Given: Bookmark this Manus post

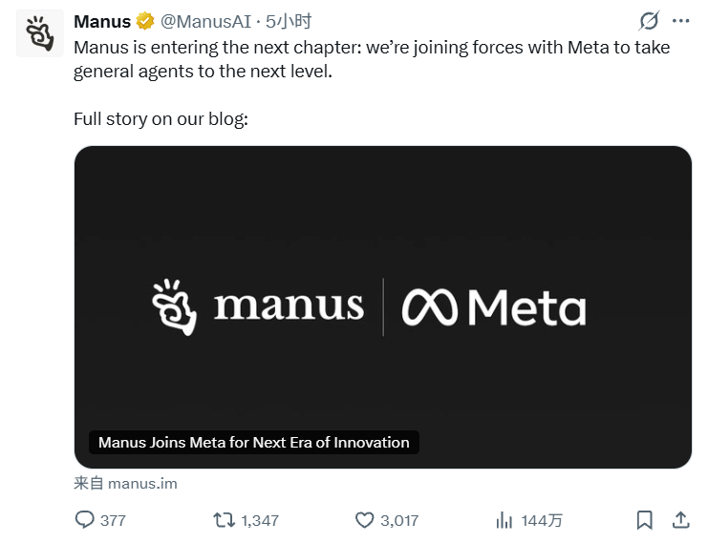Looking at the screenshot, I should [x=645, y=520].
